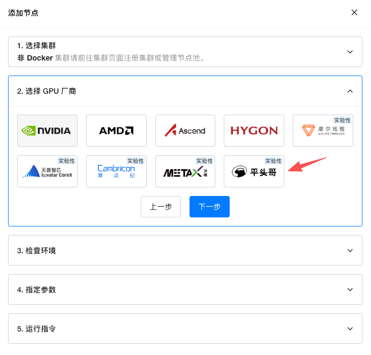371x355 pixels.
Task: Open step header 4. 指定参数
Action: (x=185, y=290)
